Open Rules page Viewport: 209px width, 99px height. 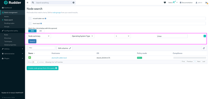coord(6,35)
